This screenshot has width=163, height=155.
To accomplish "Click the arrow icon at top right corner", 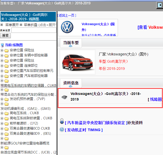I will pos(160,5).
